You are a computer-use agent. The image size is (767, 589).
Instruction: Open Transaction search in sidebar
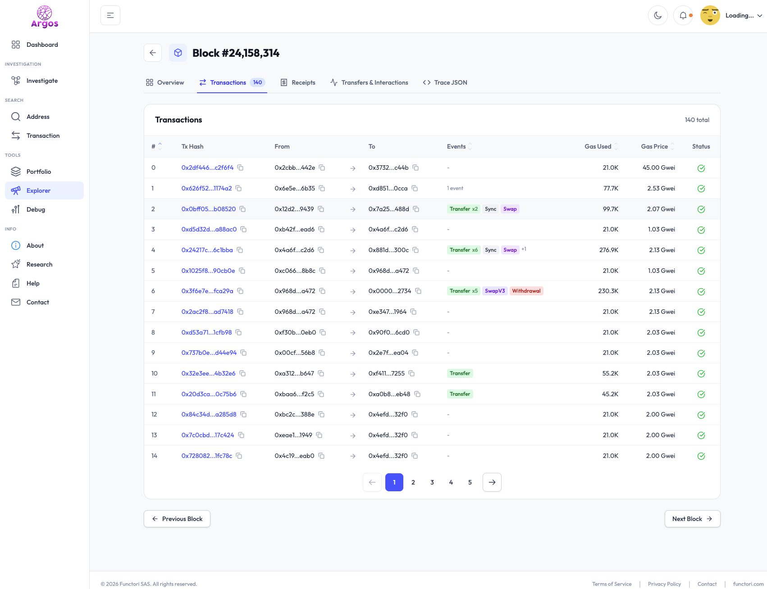tap(44, 136)
